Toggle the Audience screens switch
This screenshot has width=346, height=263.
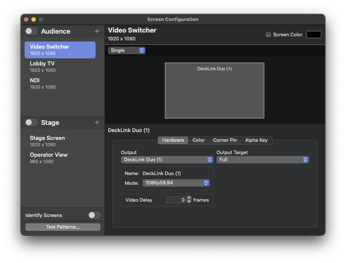(x=31, y=31)
